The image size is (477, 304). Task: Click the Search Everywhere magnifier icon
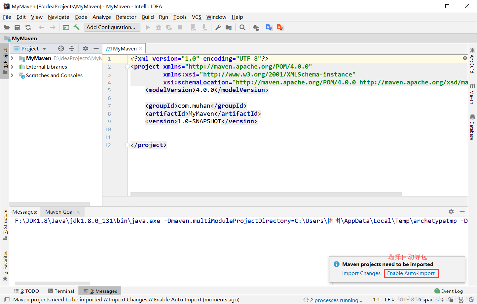tap(242, 27)
